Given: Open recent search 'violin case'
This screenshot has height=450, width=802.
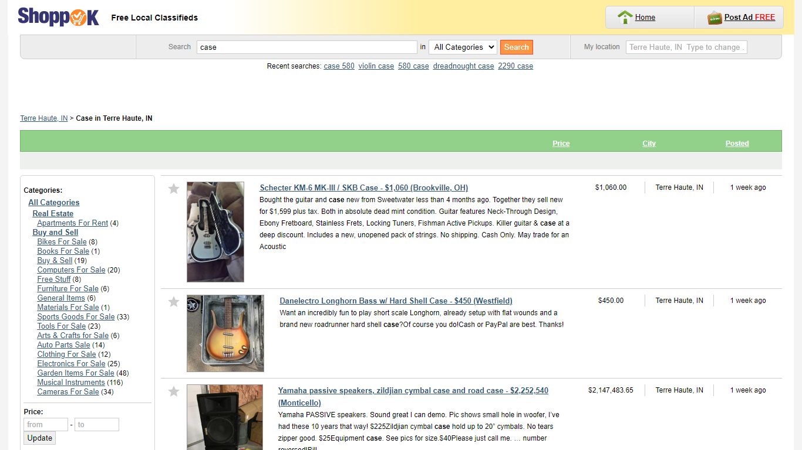Looking at the screenshot, I should (376, 66).
